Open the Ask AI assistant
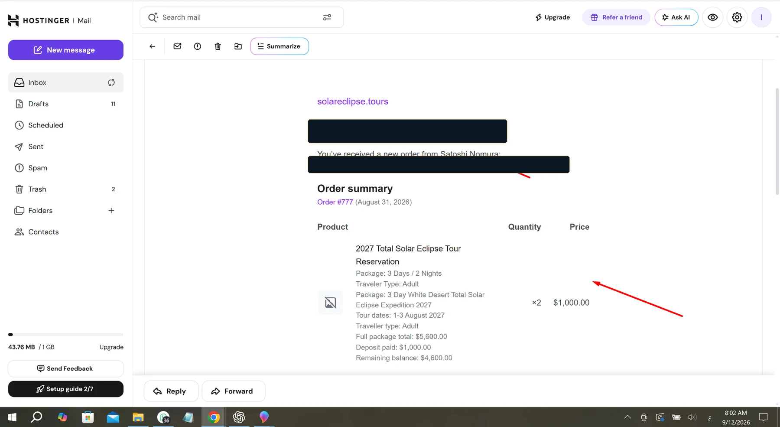Viewport: 780px width, 427px height. pos(676,17)
